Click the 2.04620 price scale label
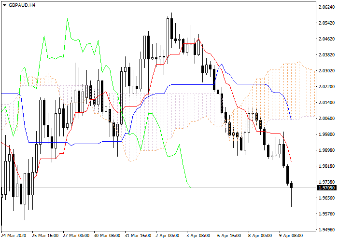 [327, 39]
